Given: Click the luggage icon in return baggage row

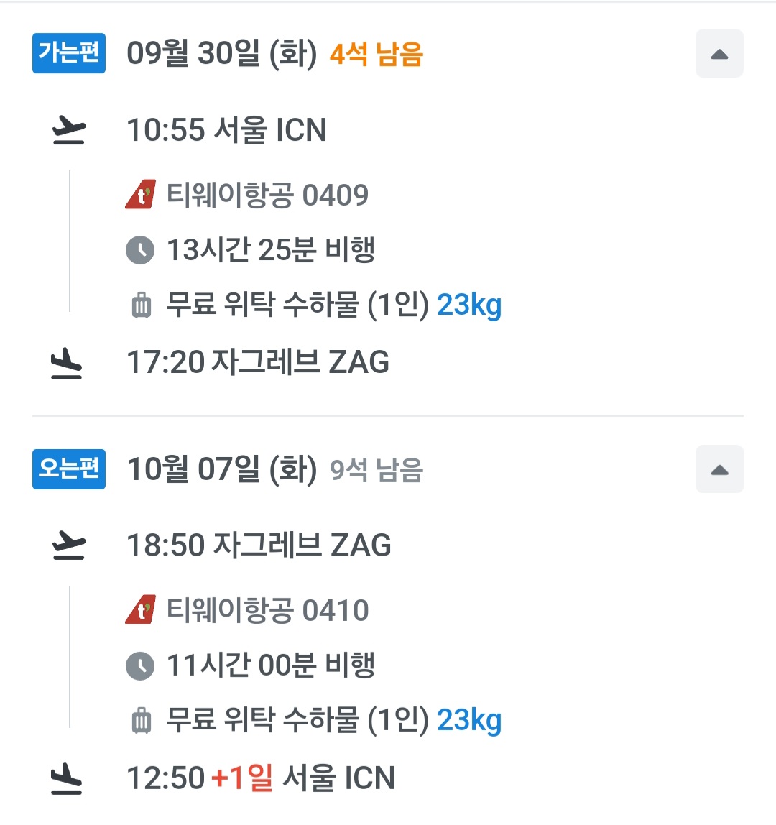Looking at the screenshot, I should tap(141, 721).
